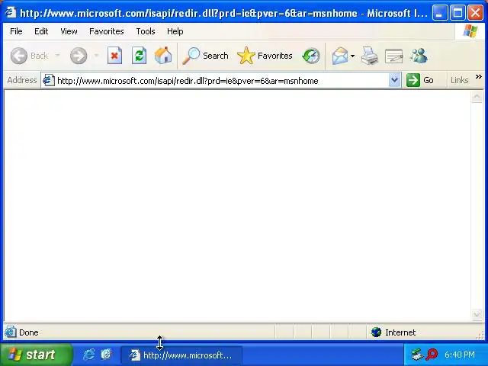Stop page loading with red X icon
Image resolution: width=488 pixels, height=366 pixels.
click(114, 56)
